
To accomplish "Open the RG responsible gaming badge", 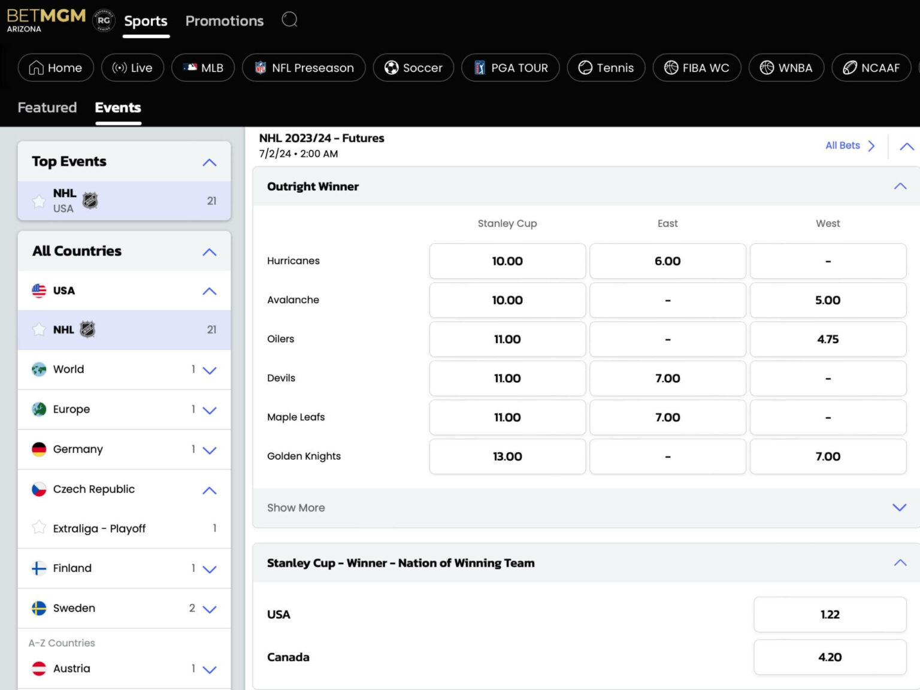I will (x=104, y=20).
